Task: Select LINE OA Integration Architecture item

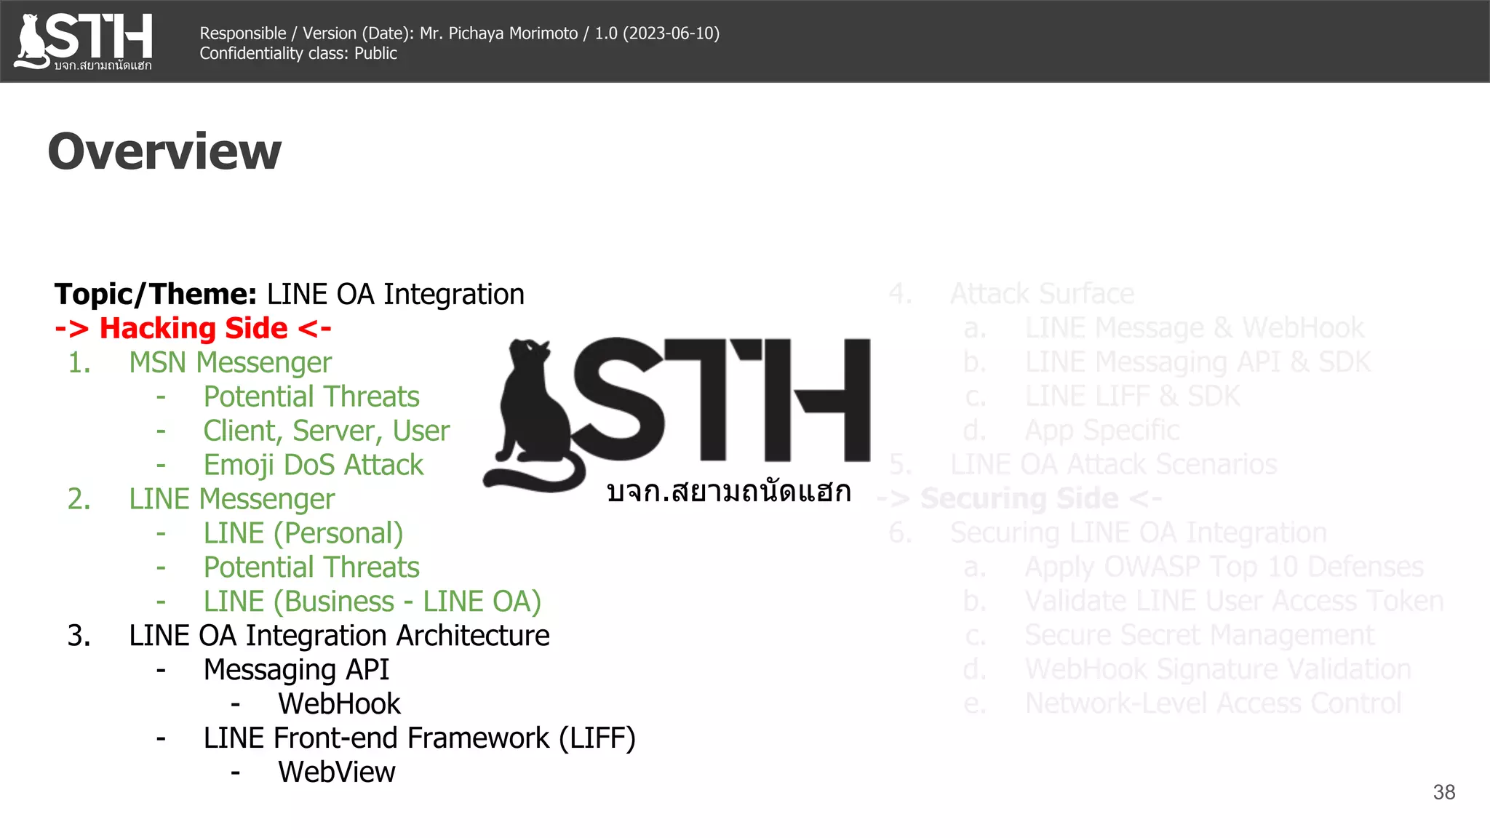Action: (338, 636)
